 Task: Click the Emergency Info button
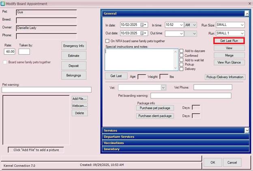73,46
